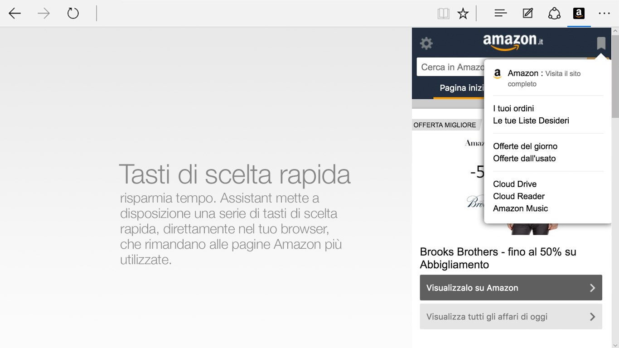Click the Tasti di scelta rapida heading
Screen dimensions: 619x348
tap(235, 174)
